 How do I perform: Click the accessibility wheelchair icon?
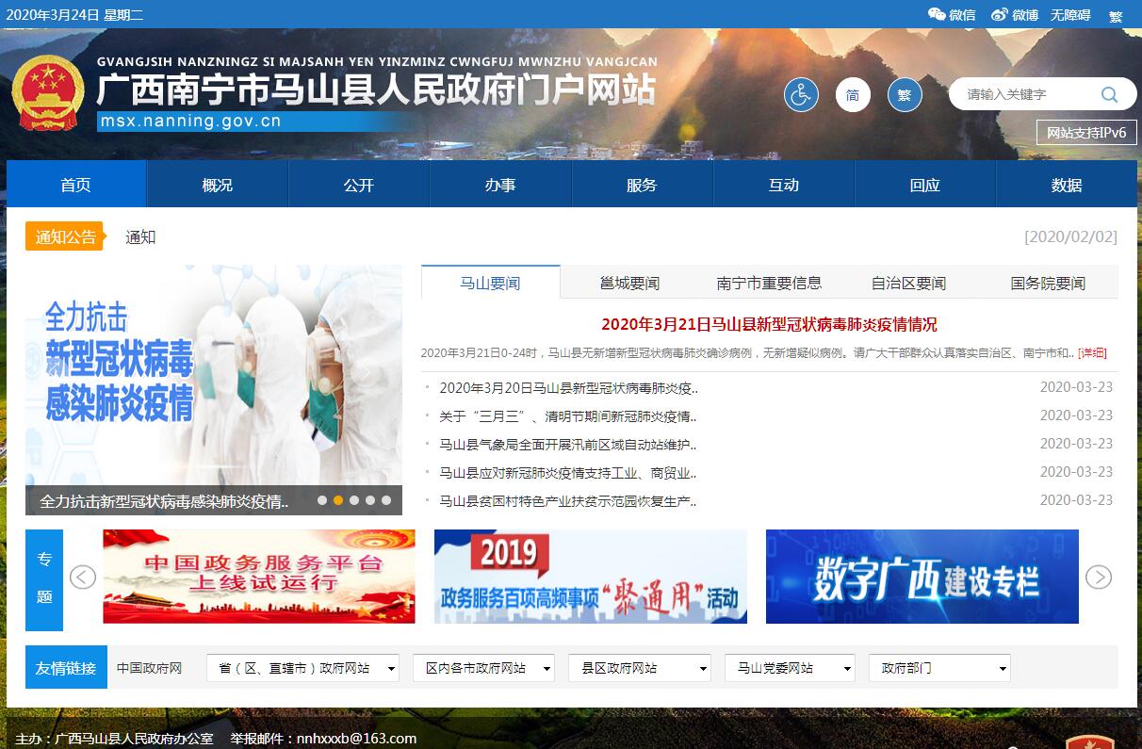(801, 95)
